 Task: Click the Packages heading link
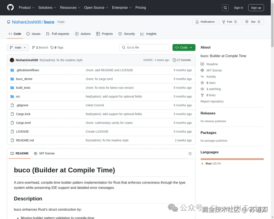click(x=208, y=133)
